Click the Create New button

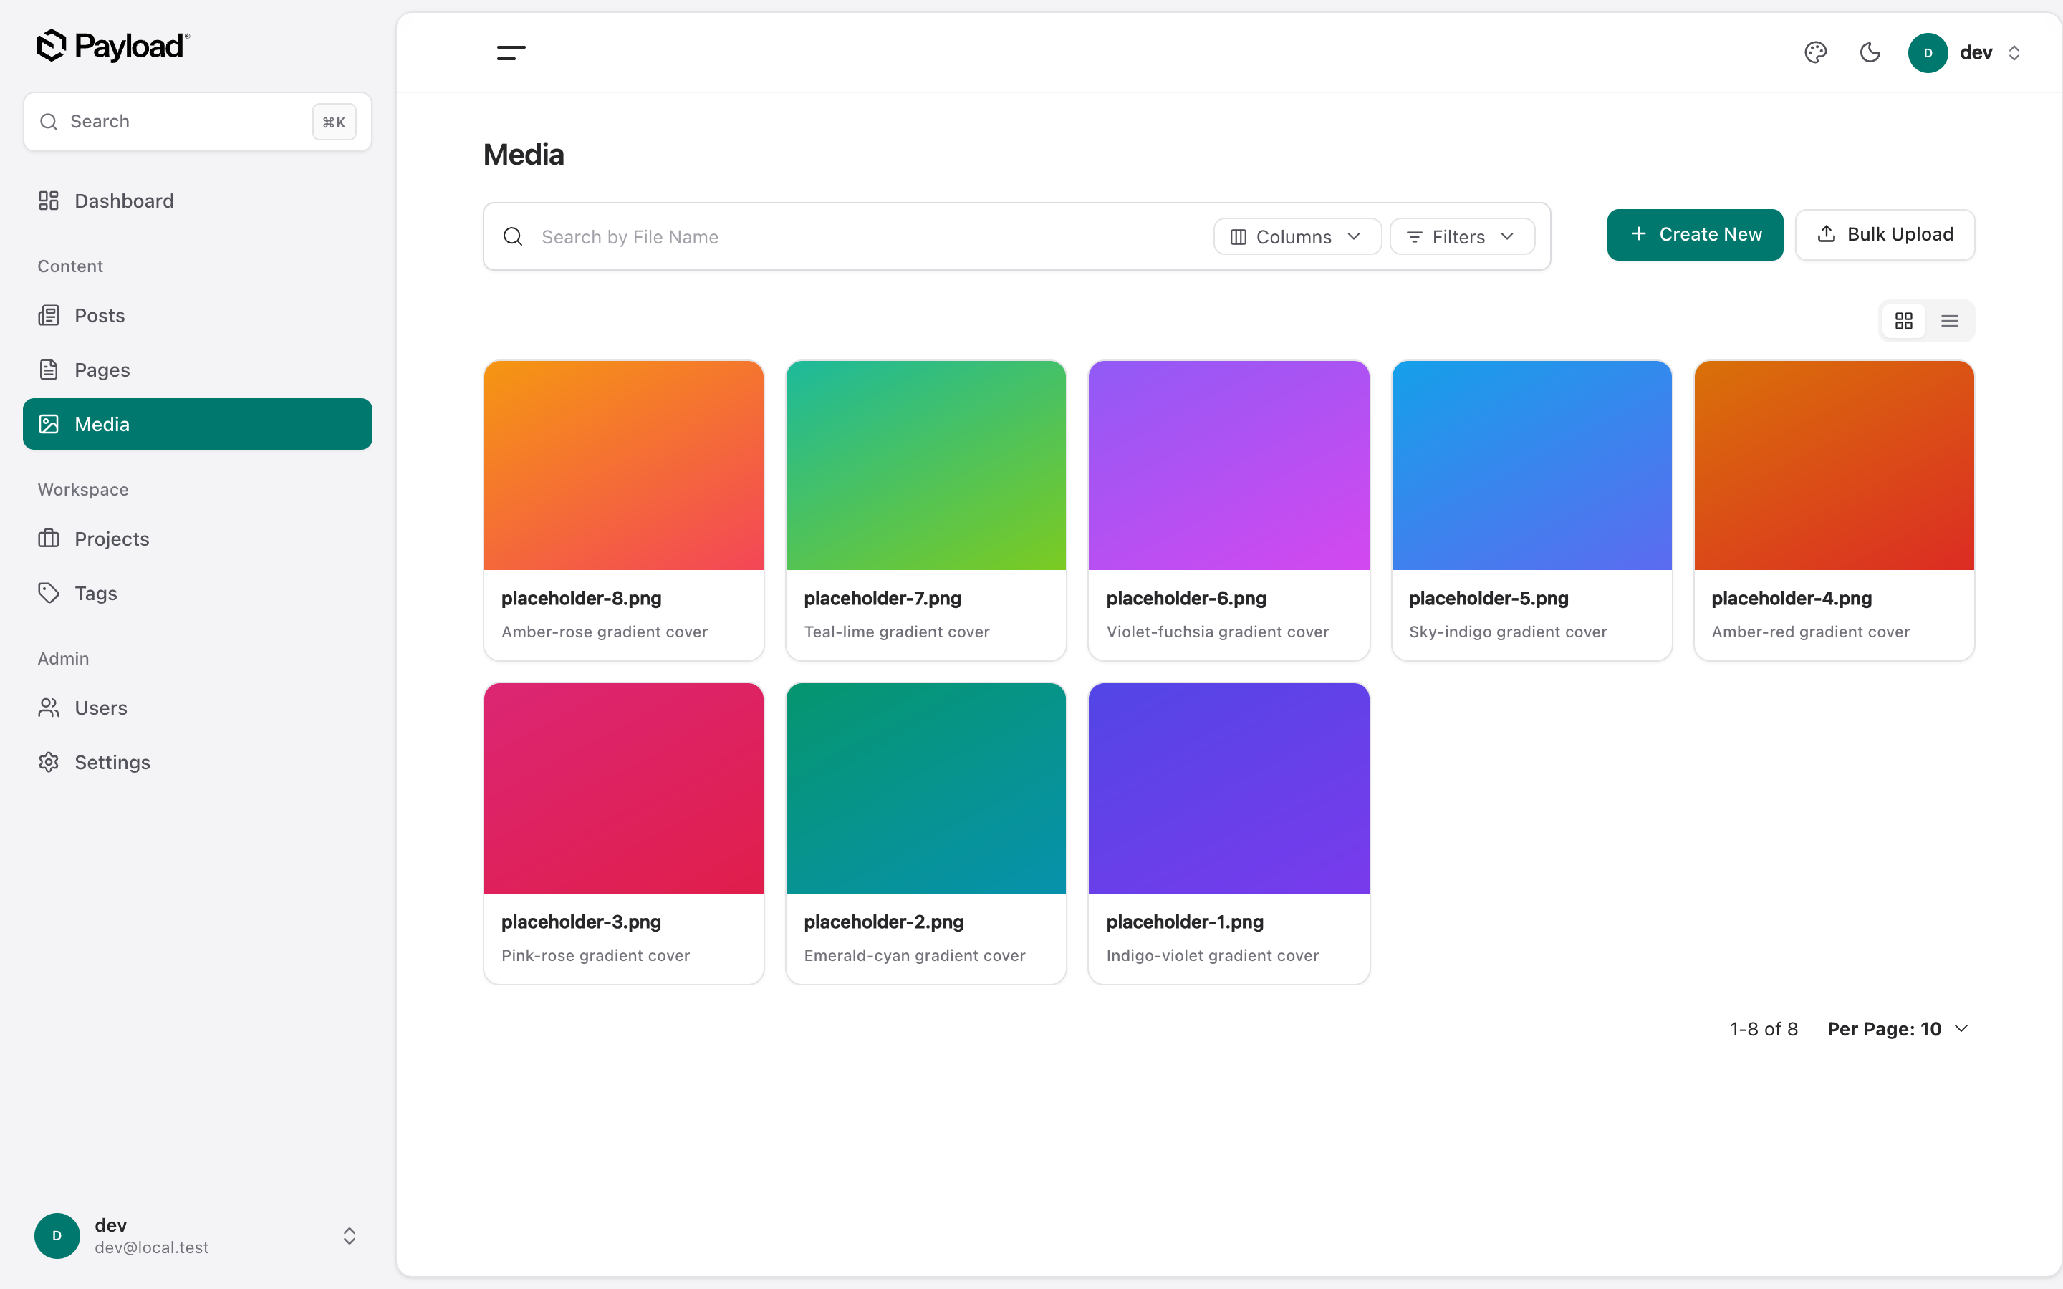(1695, 234)
